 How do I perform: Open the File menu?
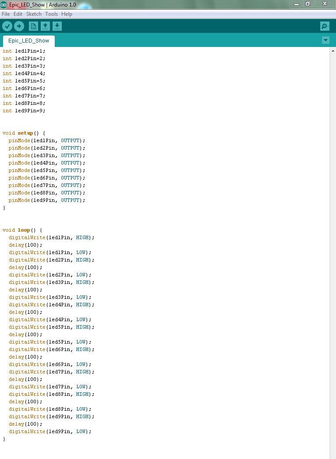pos(6,14)
